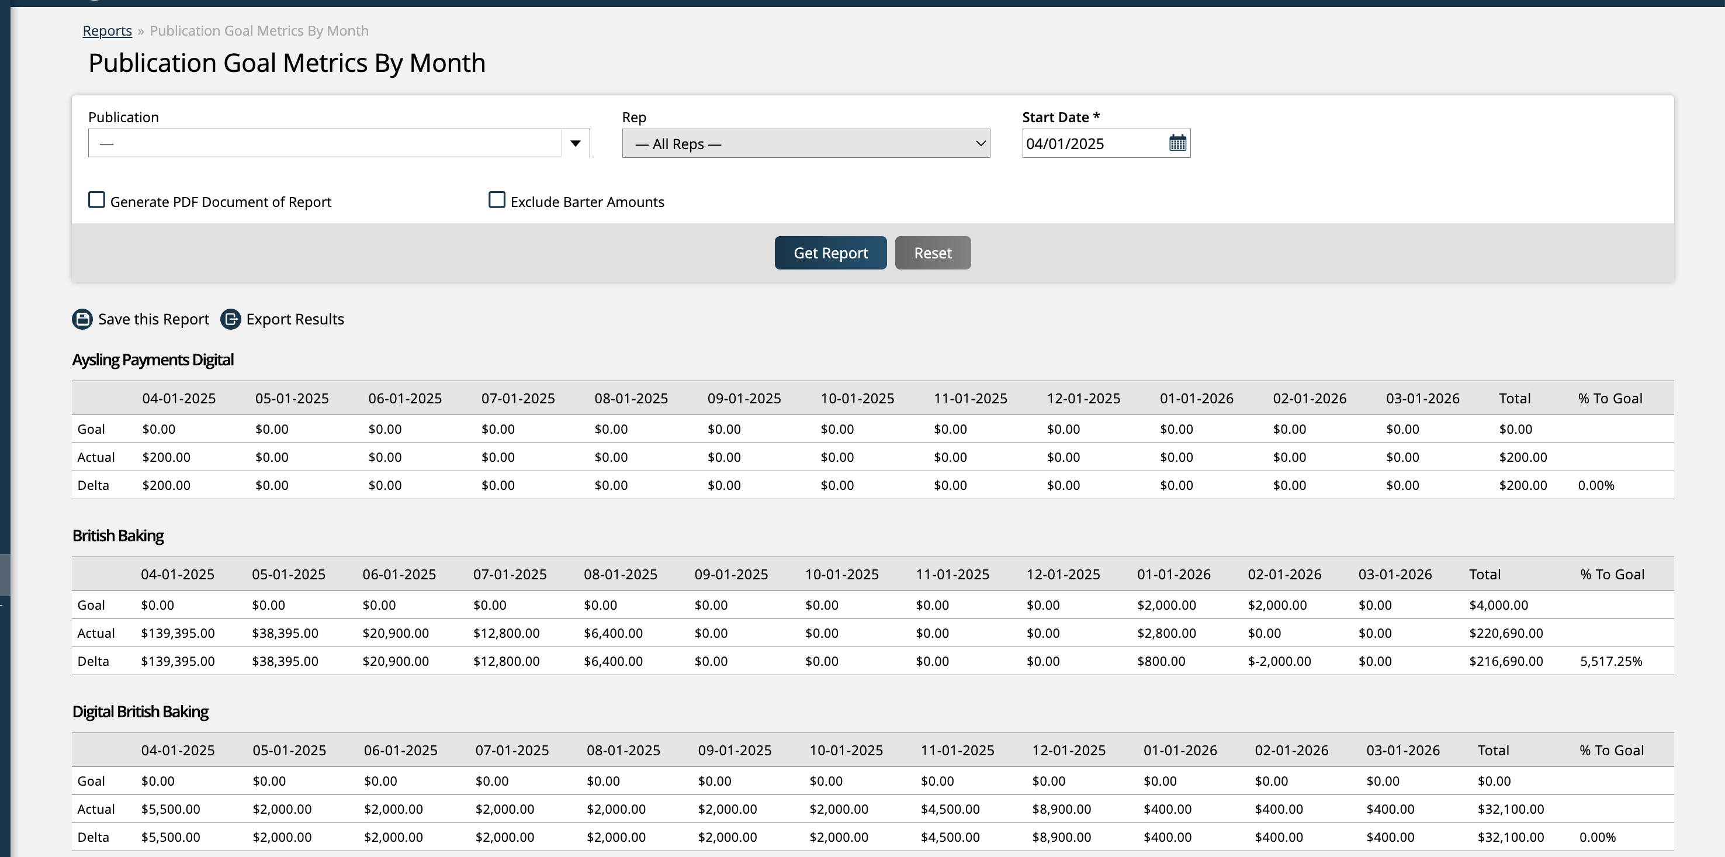Viewport: 1725px width, 857px height.
Task: Click British Baking actual $6,400.00
Action: click(x=614, y=633)
